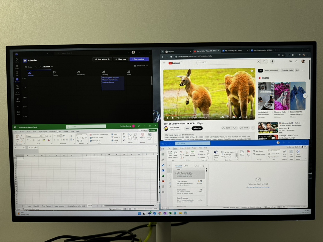Toggle fullscreen in YouTube player
Image resolution: width=323 pixels, height=242 pixels.
[251, 117]
